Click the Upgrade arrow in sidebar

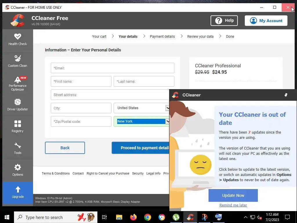click(18, 193)
